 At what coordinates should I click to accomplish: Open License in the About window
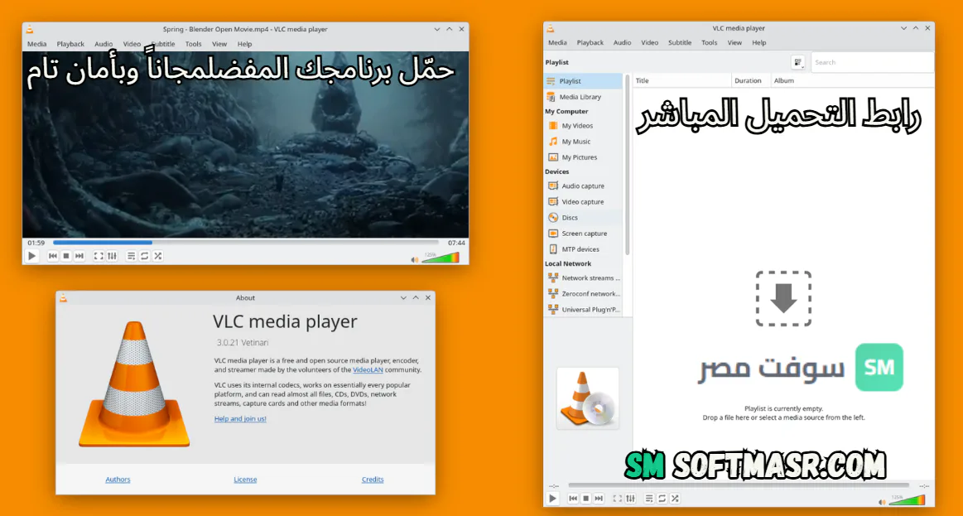(x=245, y=479)
